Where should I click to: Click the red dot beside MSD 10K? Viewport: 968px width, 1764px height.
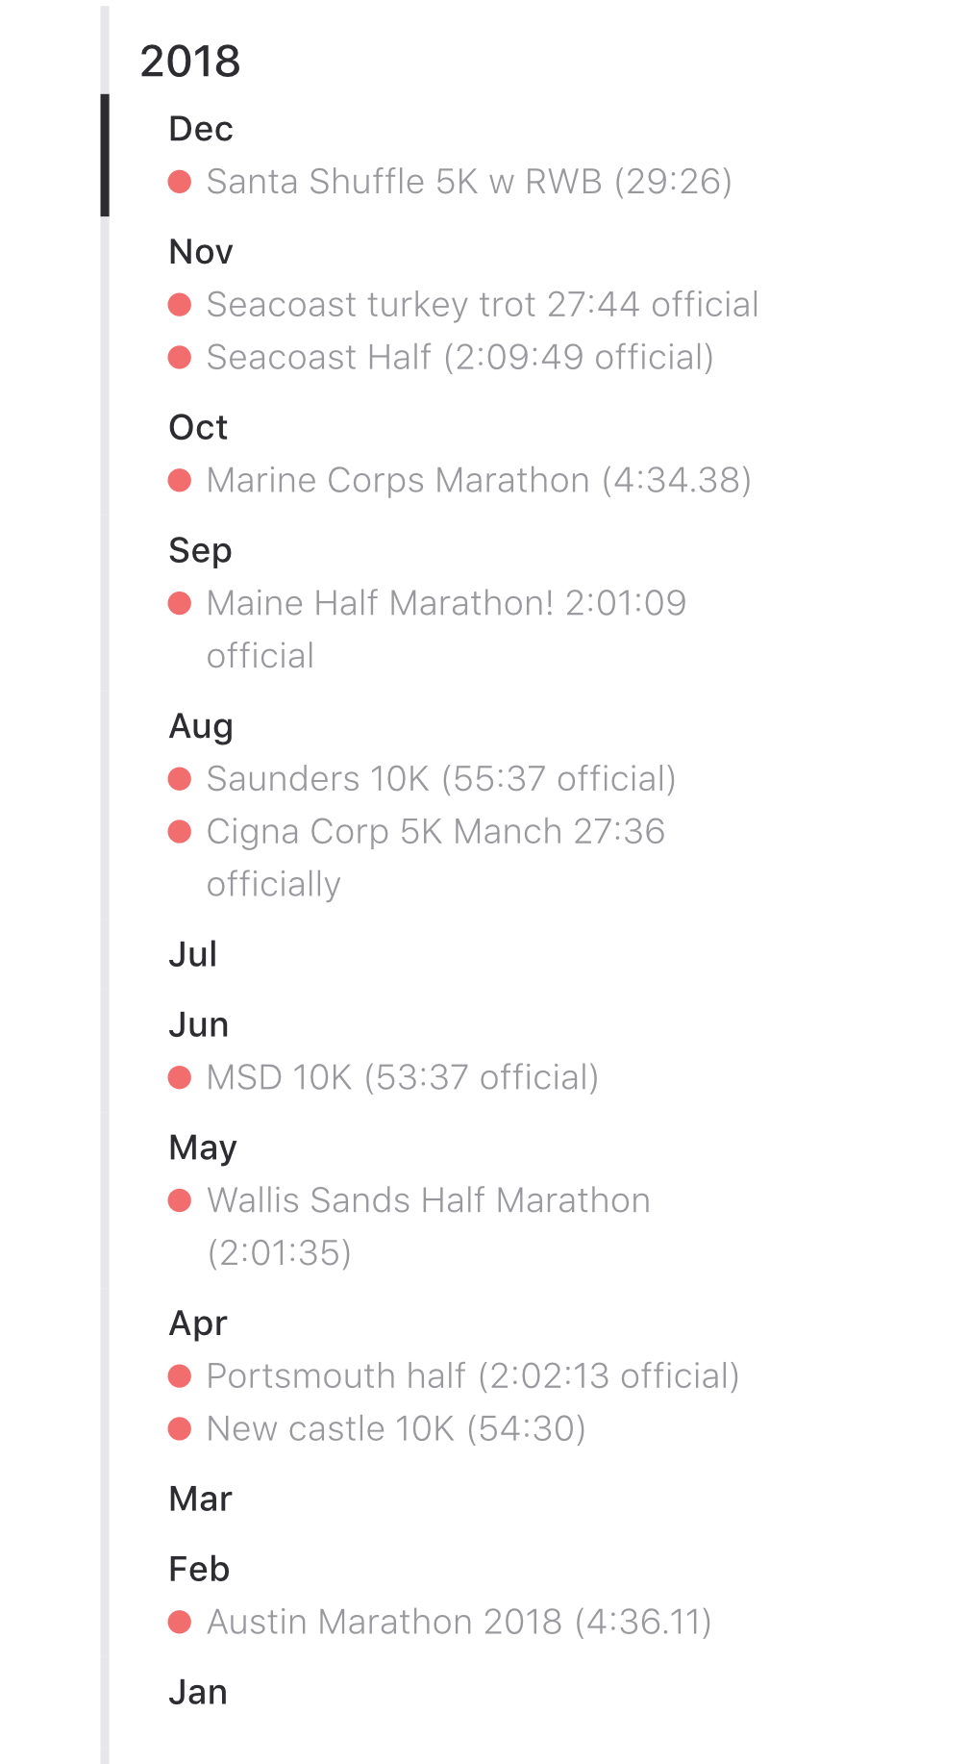coord(180,1077)
